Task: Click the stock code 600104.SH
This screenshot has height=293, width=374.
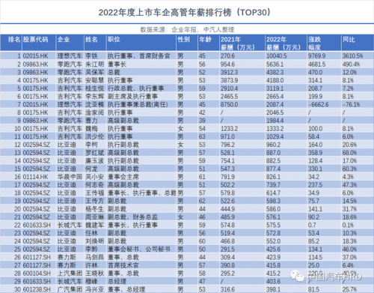Action: tap(37, 274)
